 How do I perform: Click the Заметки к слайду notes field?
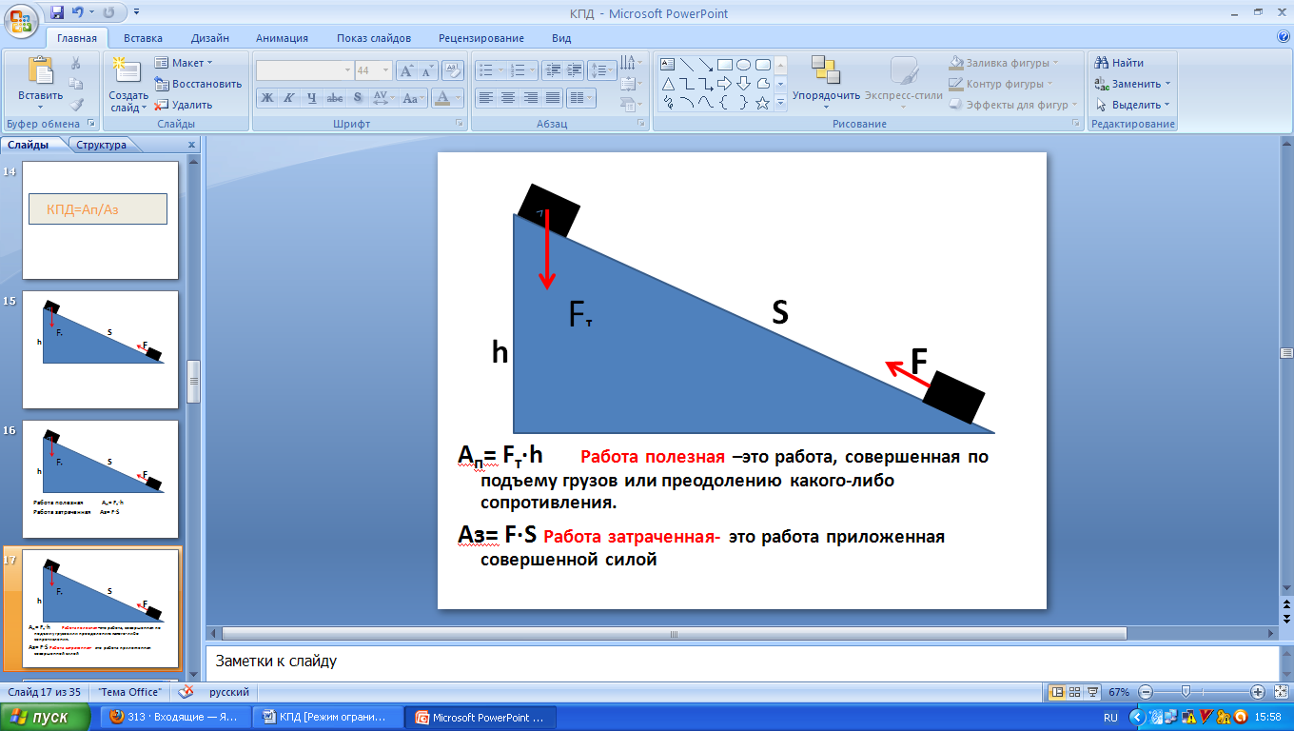pos(741,661)
